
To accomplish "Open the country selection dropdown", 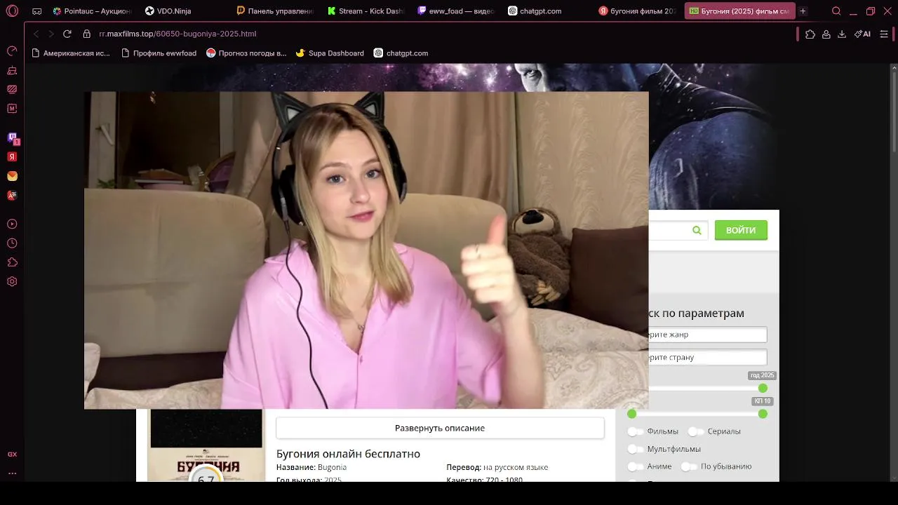I will [707, 357].
